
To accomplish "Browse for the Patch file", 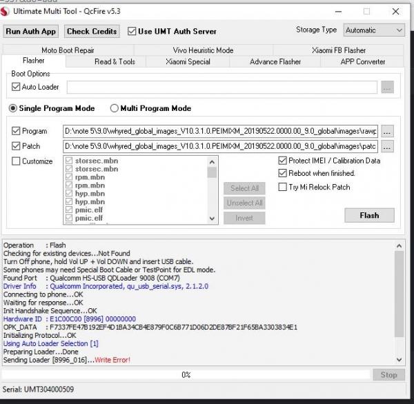I will 387,146.
